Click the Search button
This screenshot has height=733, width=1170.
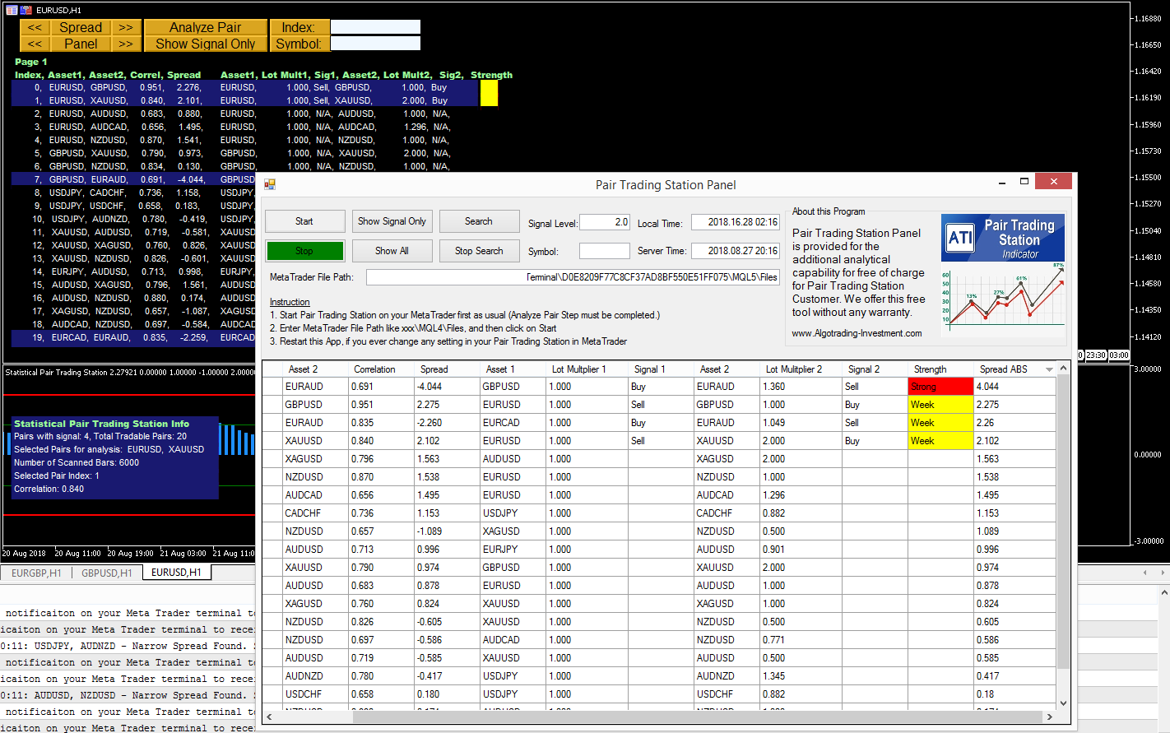479,221
